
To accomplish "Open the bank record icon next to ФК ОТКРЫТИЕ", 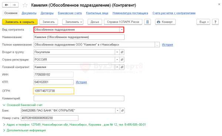I will point(122,110).
